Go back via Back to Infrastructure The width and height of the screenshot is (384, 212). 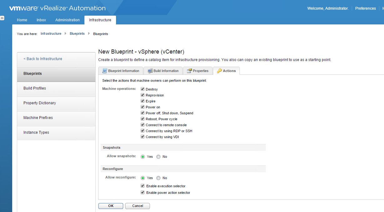(x=56, y=59)
